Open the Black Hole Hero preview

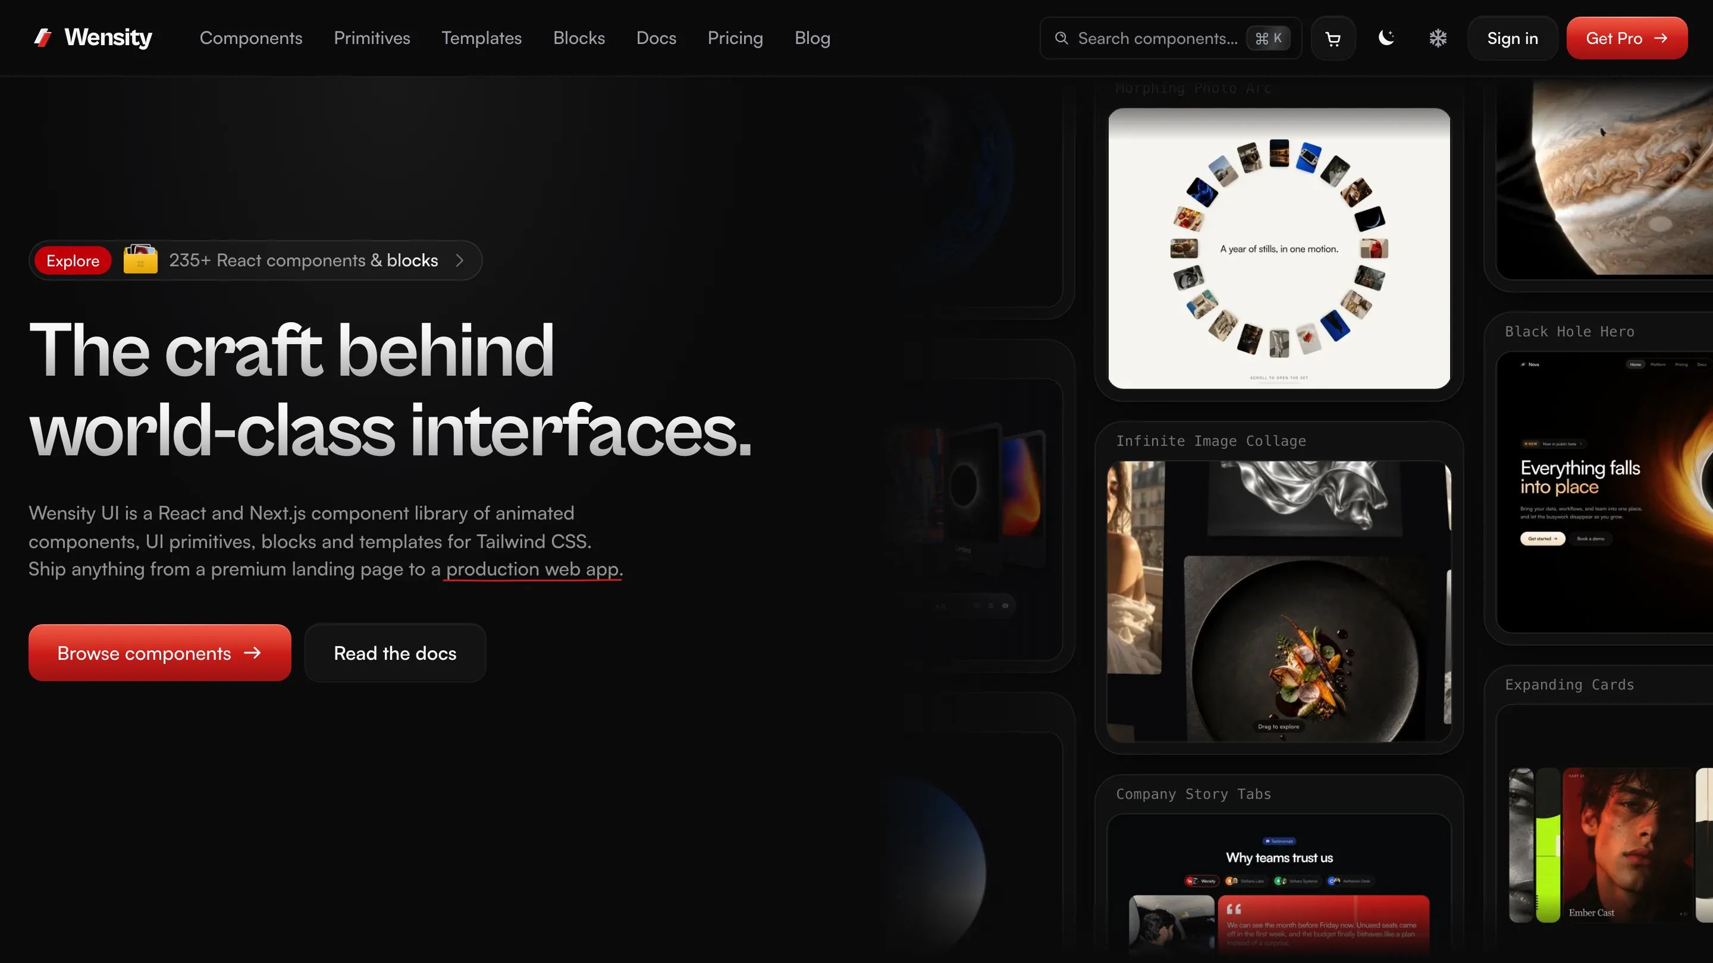(x=1605, y=492)
